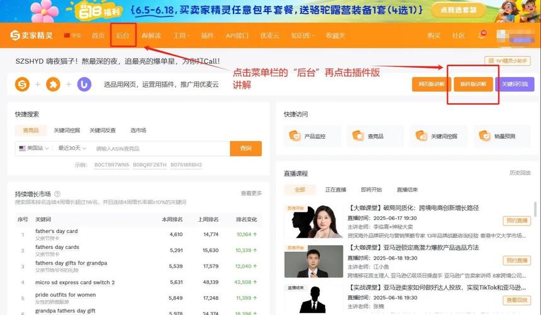Click help icon next to 持续增长市场

click(57, 194)
